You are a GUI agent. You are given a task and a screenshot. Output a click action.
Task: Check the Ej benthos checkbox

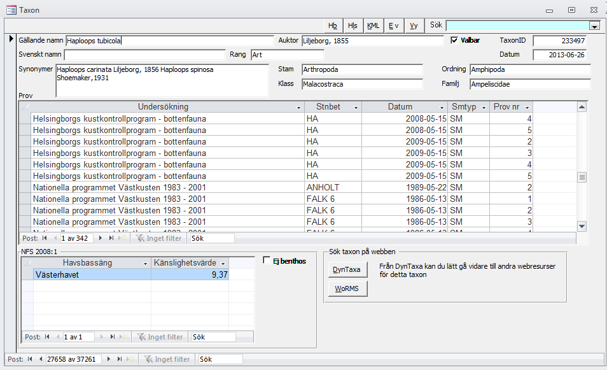267,260
